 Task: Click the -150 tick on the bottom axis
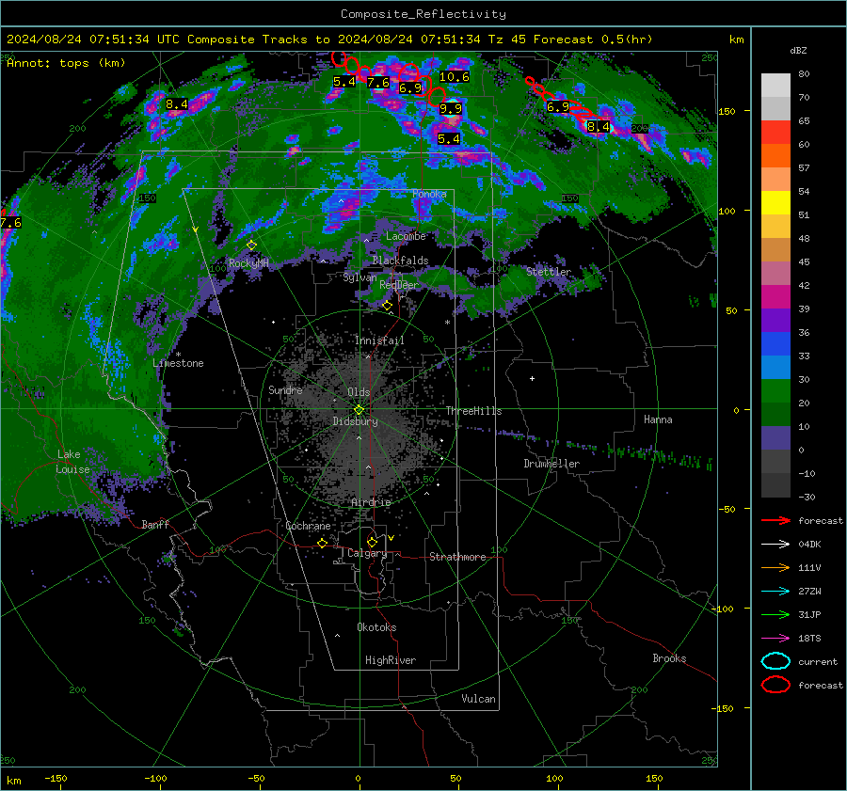pos(56,778)
